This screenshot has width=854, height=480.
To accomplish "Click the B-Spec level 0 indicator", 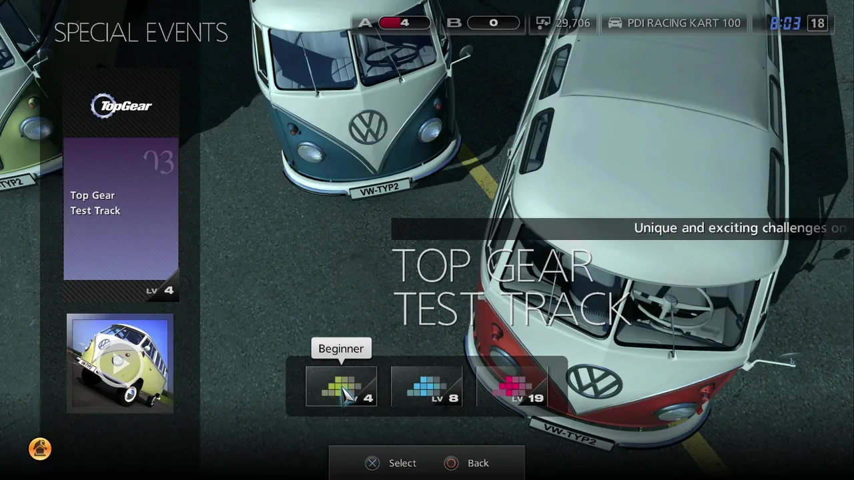I will (x=484, y=23).
